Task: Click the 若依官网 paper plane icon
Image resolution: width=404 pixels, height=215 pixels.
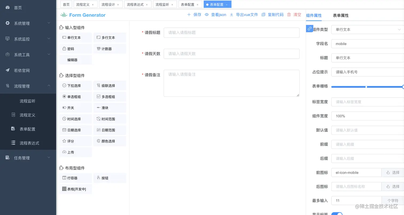Action: click(7, 70)
